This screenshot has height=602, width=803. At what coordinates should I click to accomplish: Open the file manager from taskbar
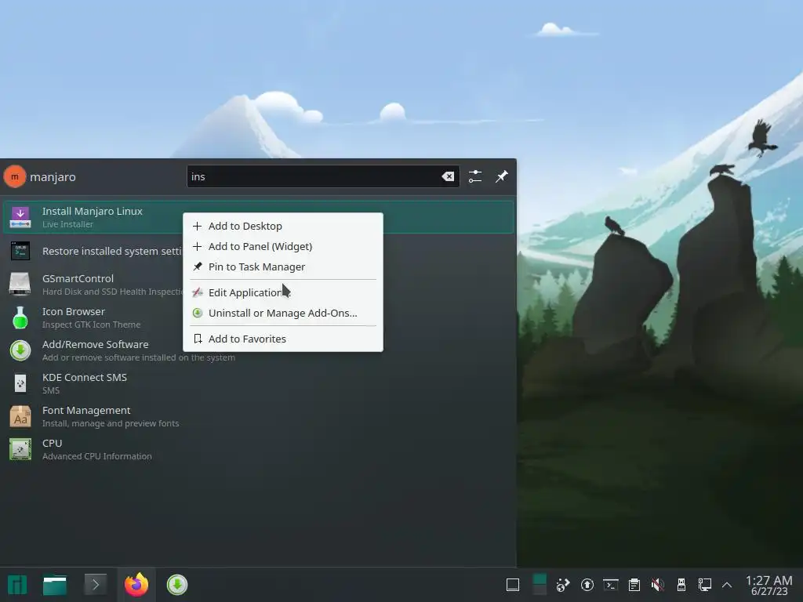click(x=55, y=585)
